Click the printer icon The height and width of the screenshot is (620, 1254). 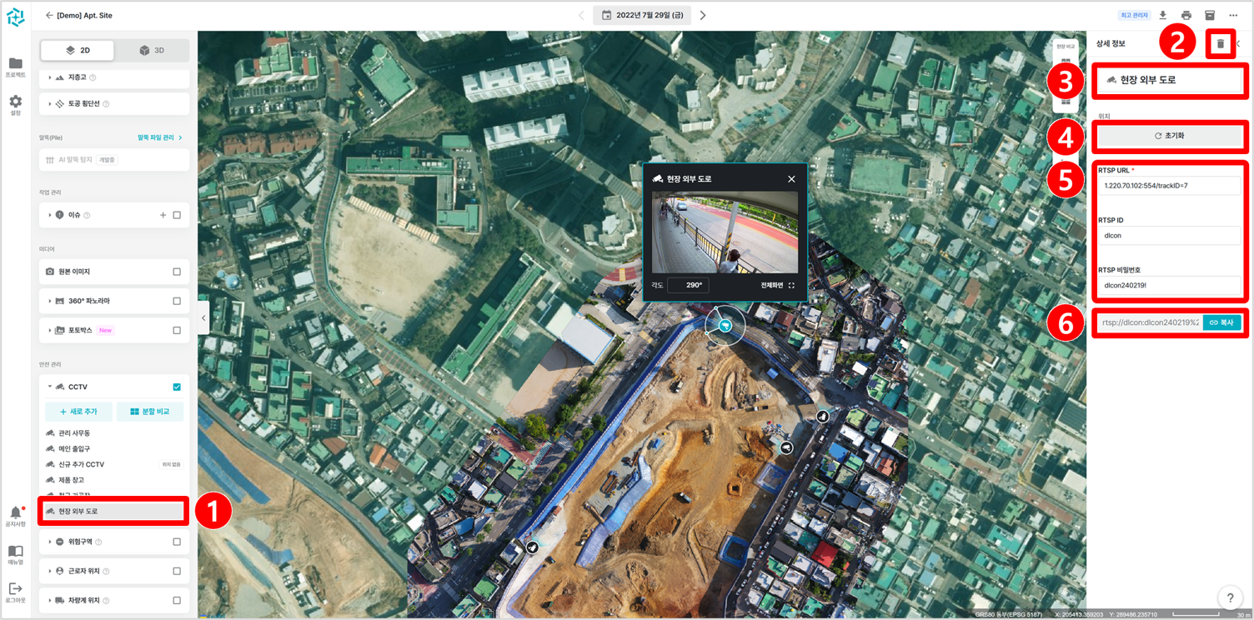(x=1186, y=15)
